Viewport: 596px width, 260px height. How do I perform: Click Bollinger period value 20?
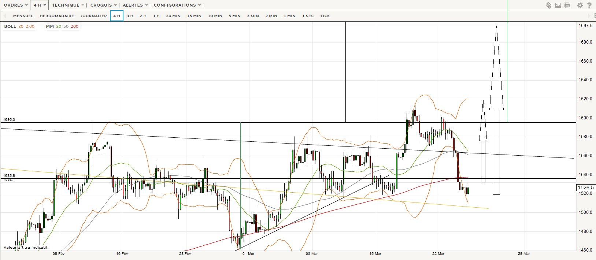21,26
